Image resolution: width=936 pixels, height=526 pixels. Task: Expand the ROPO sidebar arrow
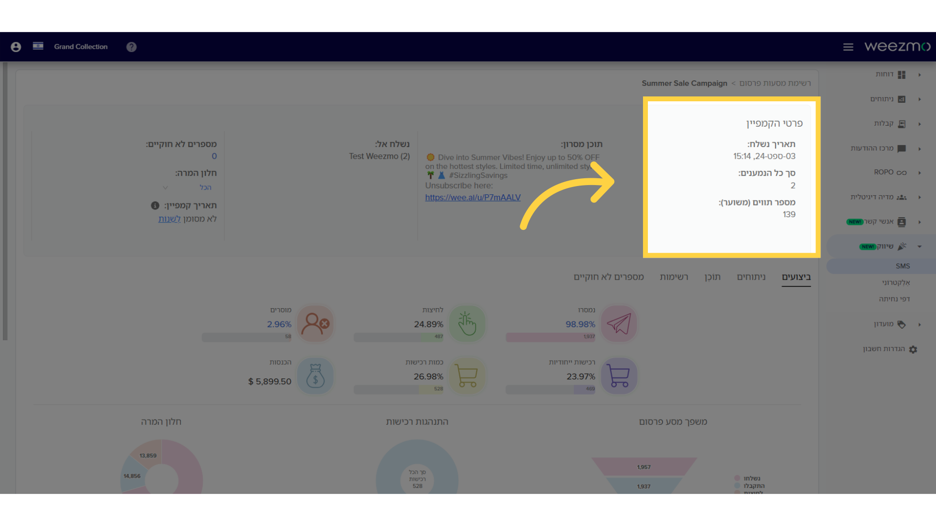[920, 173]
